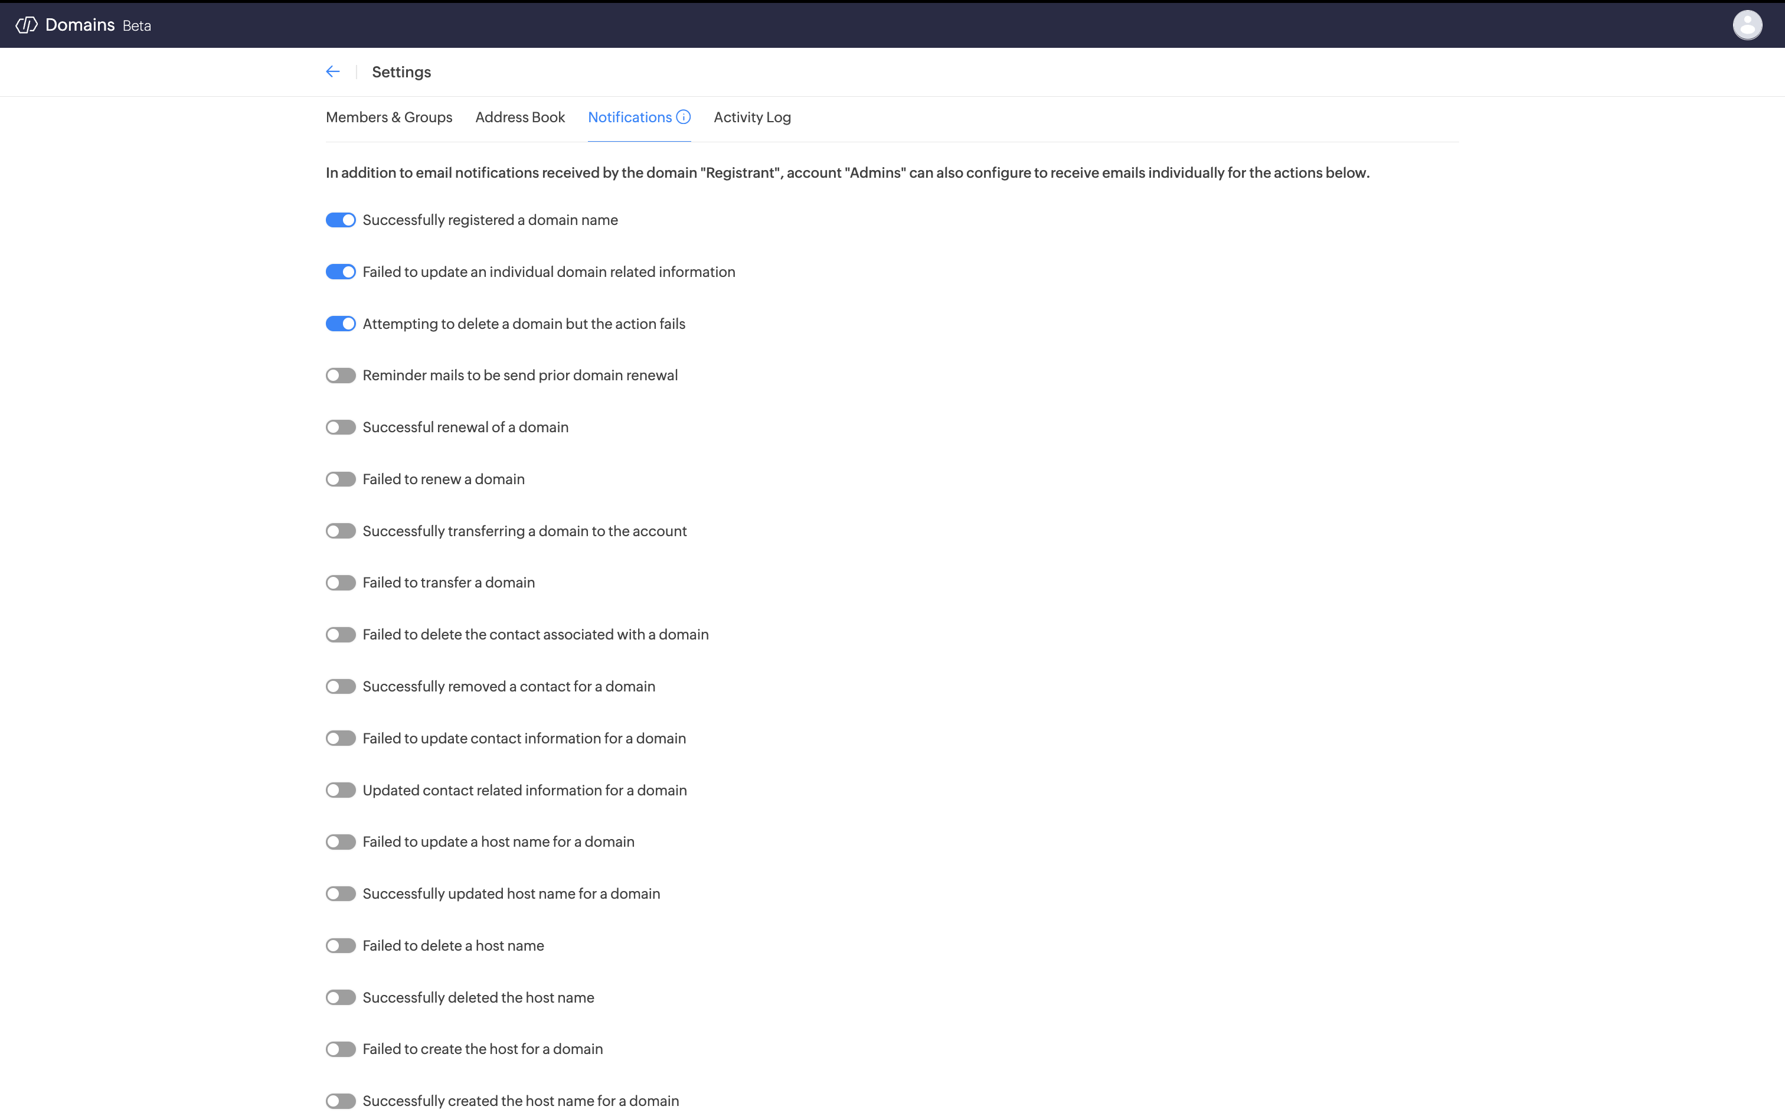1785x1116 pixels.
Task: Click the 'Beta' label in header
Action: tap(136, 26)
